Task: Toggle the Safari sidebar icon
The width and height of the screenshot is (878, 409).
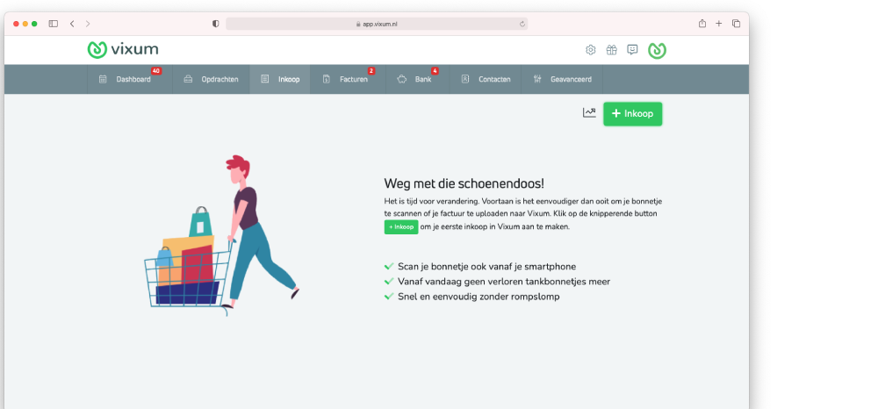Action: click(54, 24)
